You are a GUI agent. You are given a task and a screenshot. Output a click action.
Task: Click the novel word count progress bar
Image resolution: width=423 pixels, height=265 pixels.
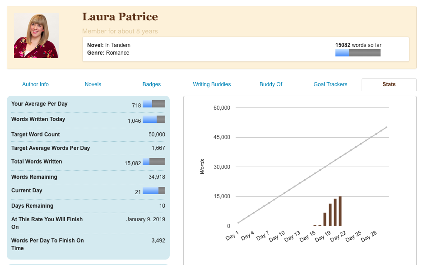pyautogui.click(x=358, y=53)
